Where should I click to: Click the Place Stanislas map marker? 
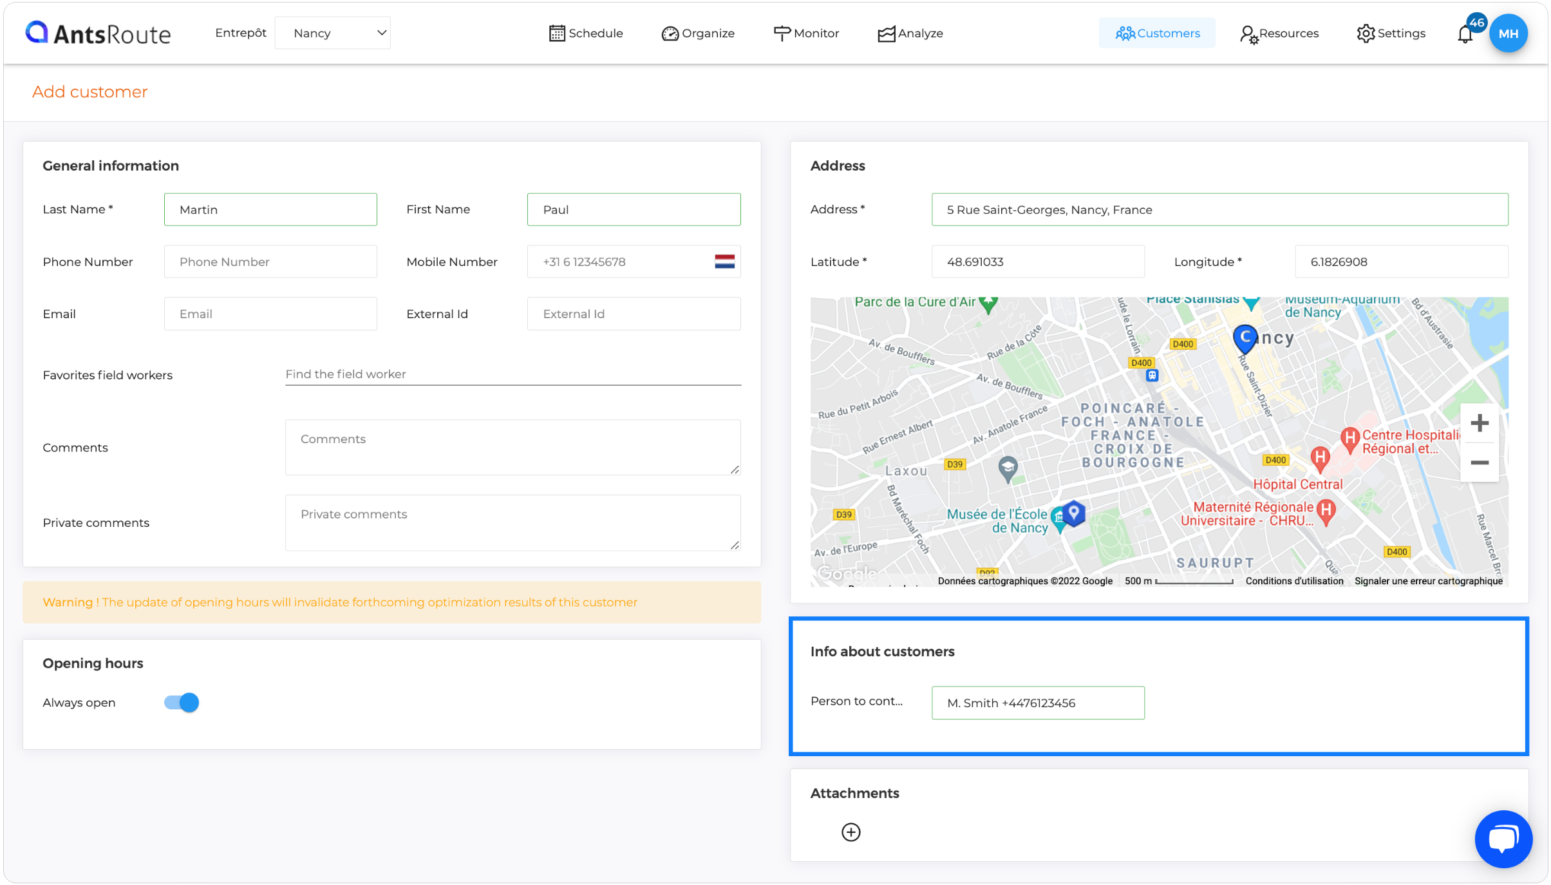[x=1251, y=303]
